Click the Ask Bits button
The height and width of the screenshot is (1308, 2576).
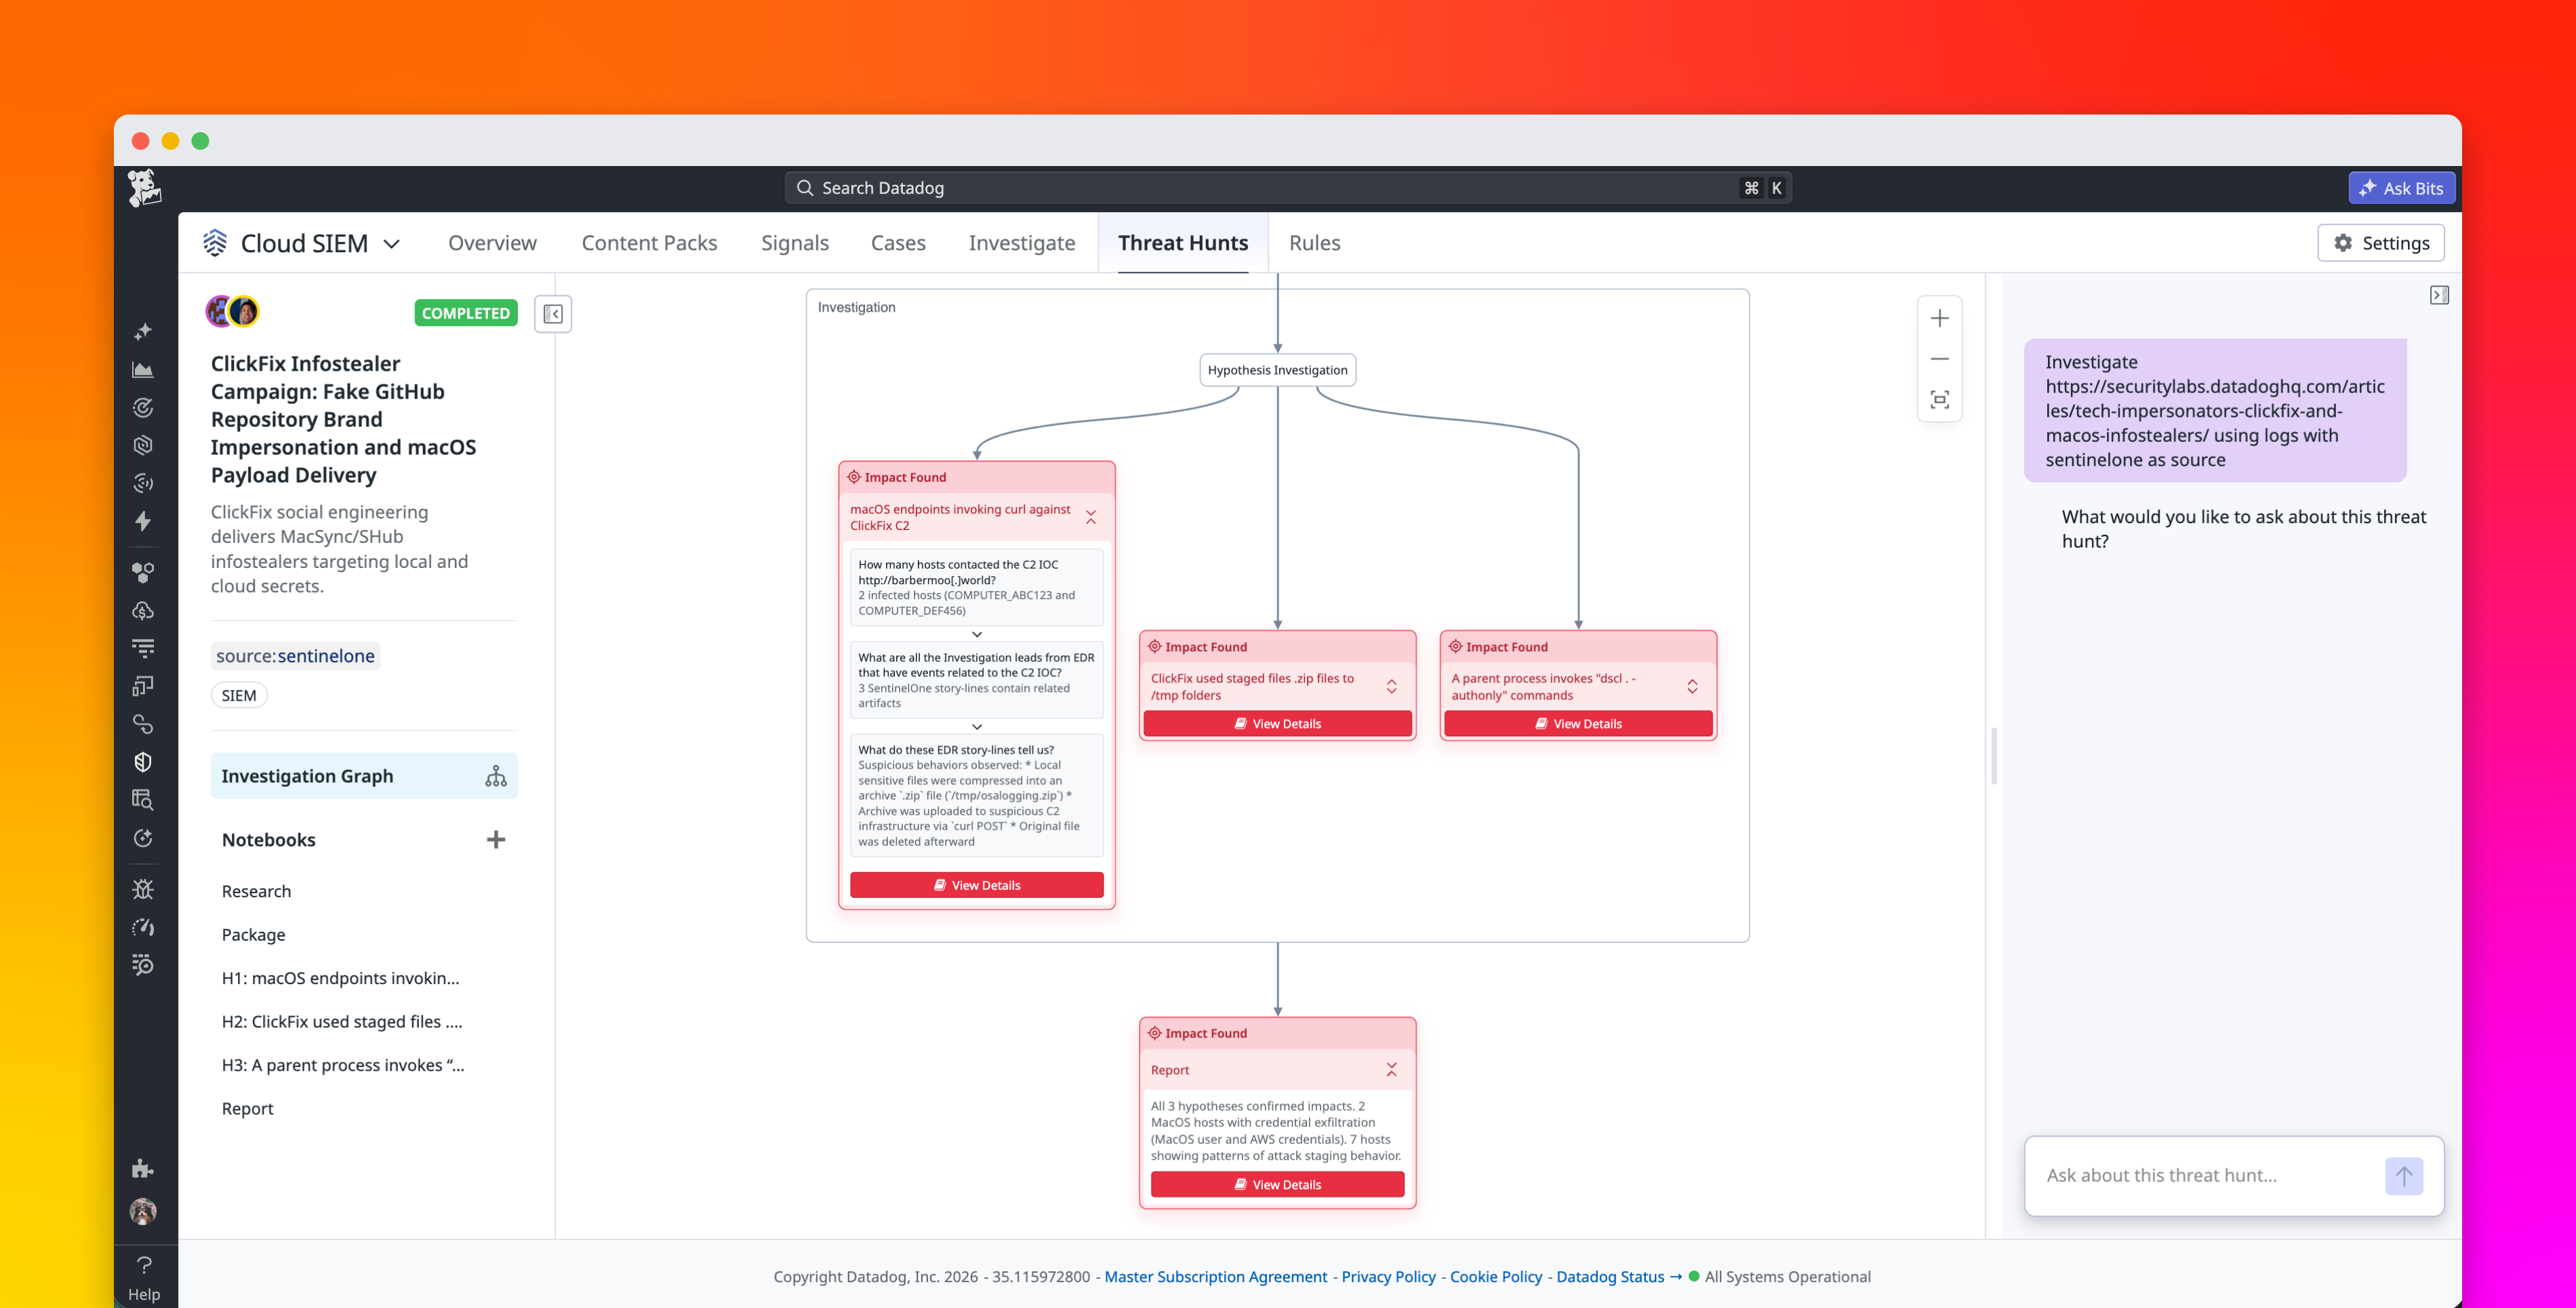coord(2401,188)
